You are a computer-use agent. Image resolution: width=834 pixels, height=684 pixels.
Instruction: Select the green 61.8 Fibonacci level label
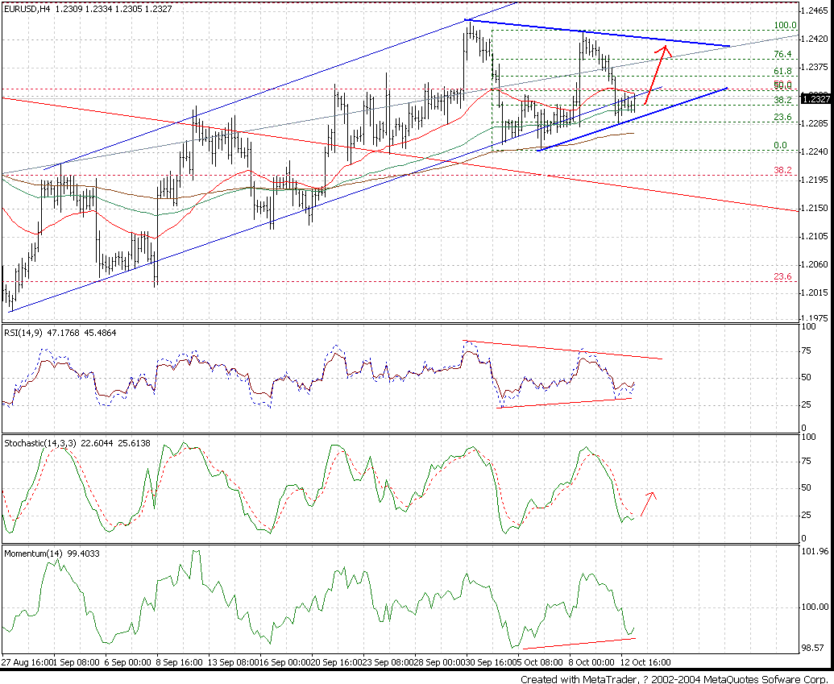(x=782, y=71)
